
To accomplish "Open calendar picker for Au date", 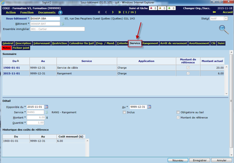I will coord(149,107).
